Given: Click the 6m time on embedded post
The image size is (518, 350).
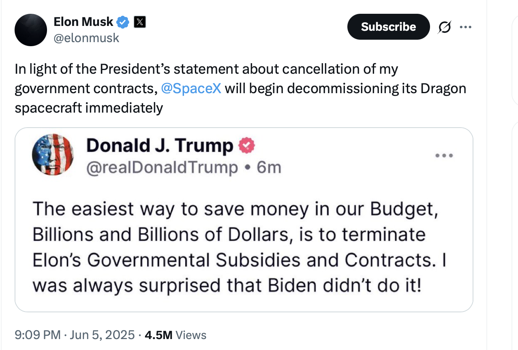Looking at the screenshot, I should [x=269, y=167].
